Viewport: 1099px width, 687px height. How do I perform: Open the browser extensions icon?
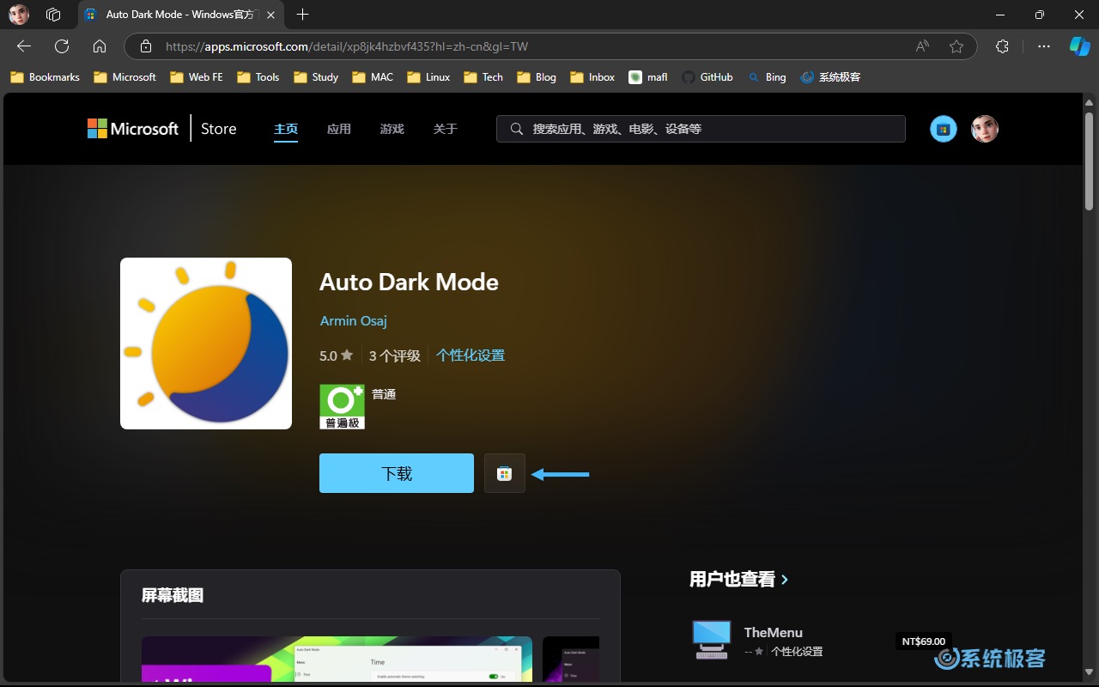[x=1002, y=46]
